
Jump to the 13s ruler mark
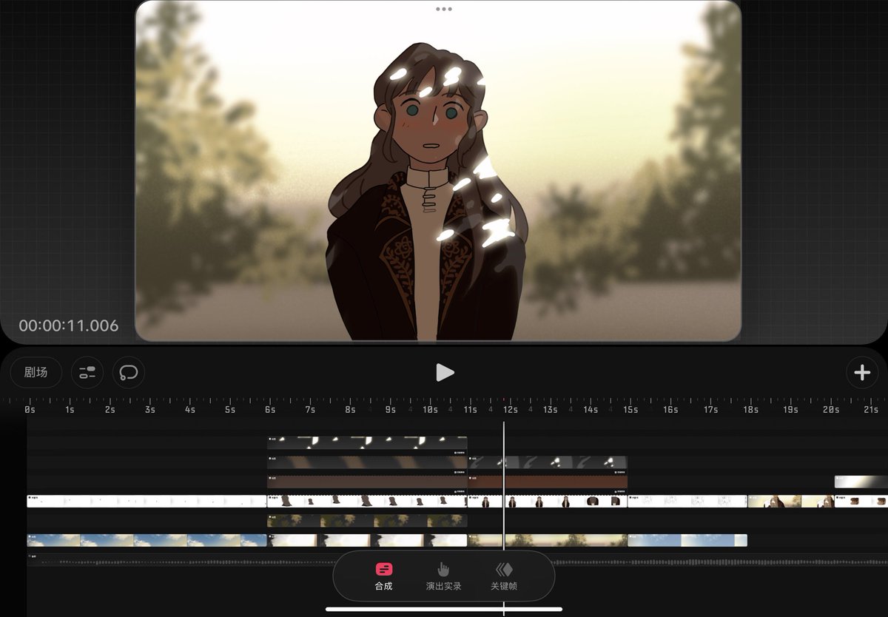(x=550, y=409)
